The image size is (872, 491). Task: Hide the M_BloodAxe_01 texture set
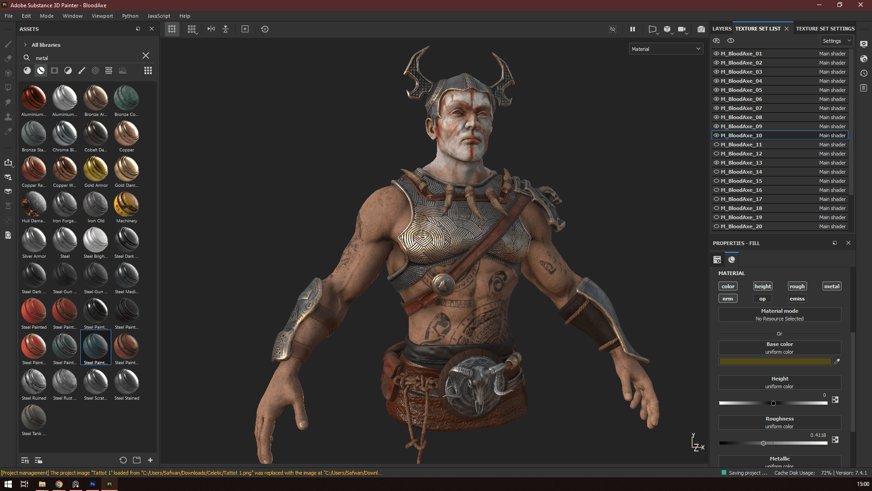pos(716,54)
